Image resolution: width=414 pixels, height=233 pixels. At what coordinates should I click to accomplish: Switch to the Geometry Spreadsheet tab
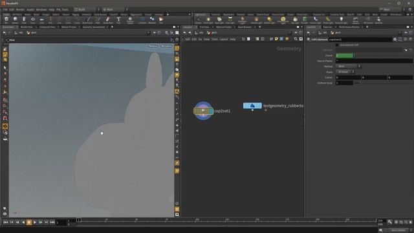point(93,27)
